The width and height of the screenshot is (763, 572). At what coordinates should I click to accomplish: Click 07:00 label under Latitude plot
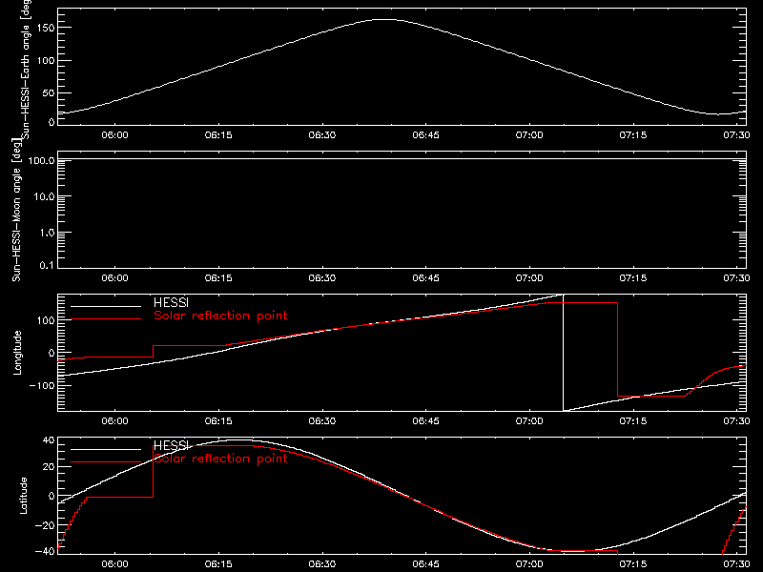529,564
